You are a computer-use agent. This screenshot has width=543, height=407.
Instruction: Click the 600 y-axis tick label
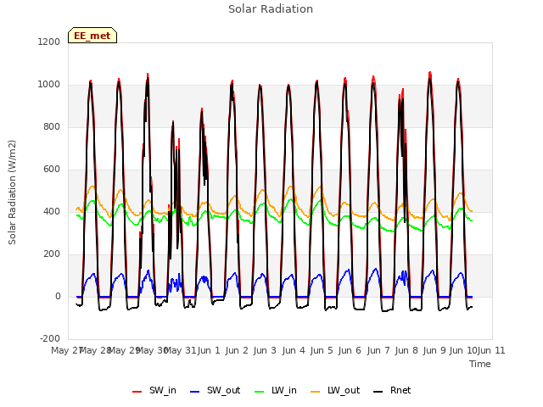[x=52, y=170]
